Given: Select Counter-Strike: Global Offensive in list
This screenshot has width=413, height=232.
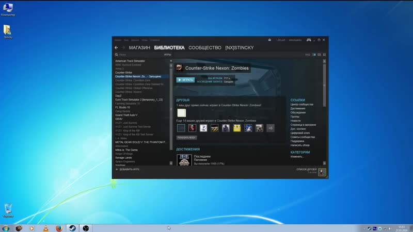Looking at the screenshot, I should [x=134, y=88].
